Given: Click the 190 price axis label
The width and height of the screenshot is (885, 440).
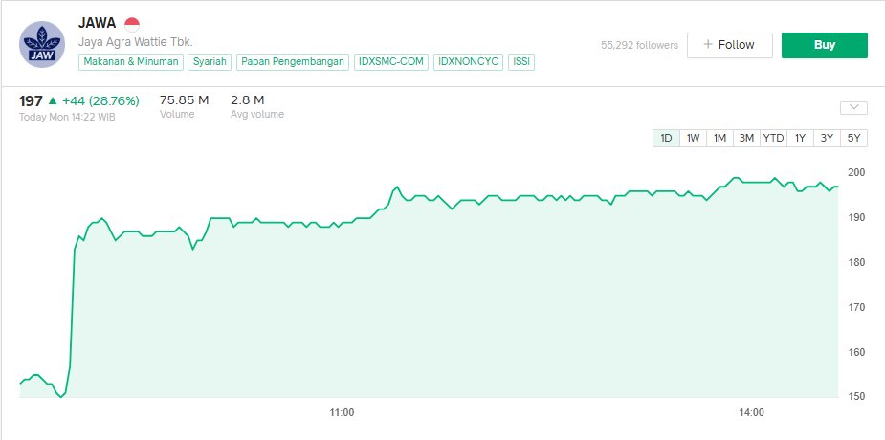Looking at the screenshot, I should 857,217.
